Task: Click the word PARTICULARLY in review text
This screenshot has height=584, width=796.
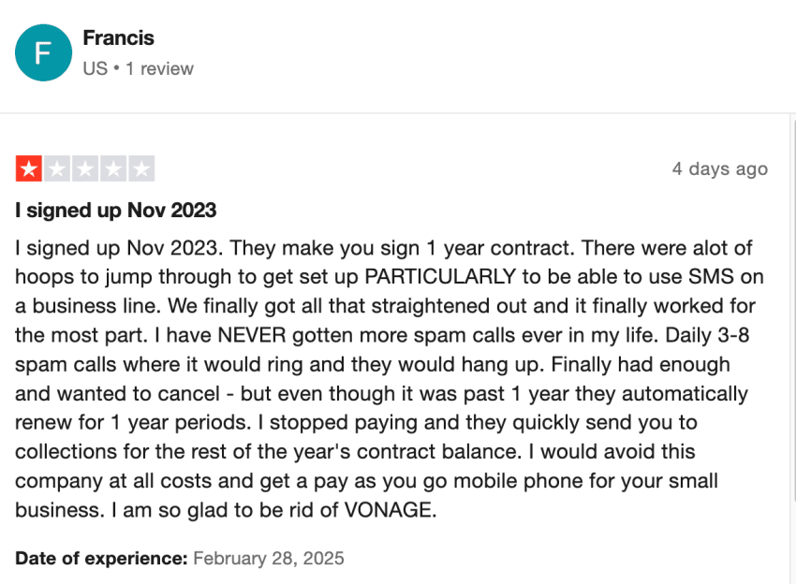Action: 440,277
